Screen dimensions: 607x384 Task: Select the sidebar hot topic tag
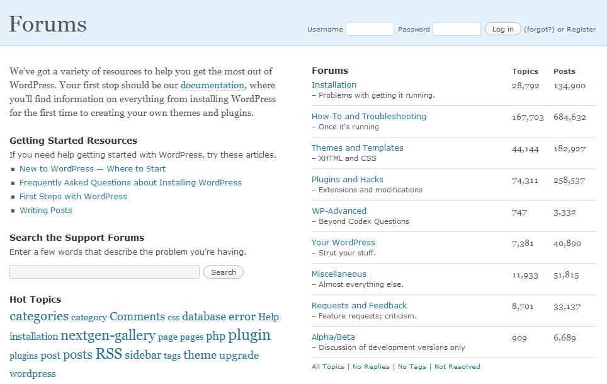(143, 355)
